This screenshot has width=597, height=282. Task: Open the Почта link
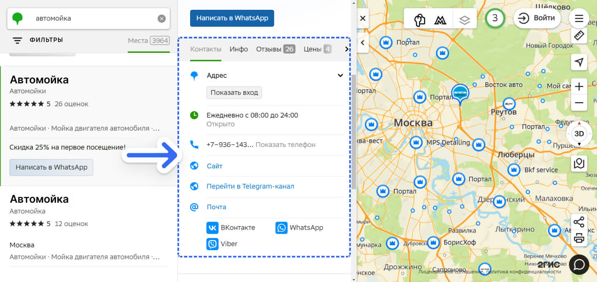pyautogui.click(x=216, y=207)
